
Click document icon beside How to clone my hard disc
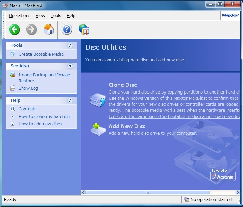(12, 116)
